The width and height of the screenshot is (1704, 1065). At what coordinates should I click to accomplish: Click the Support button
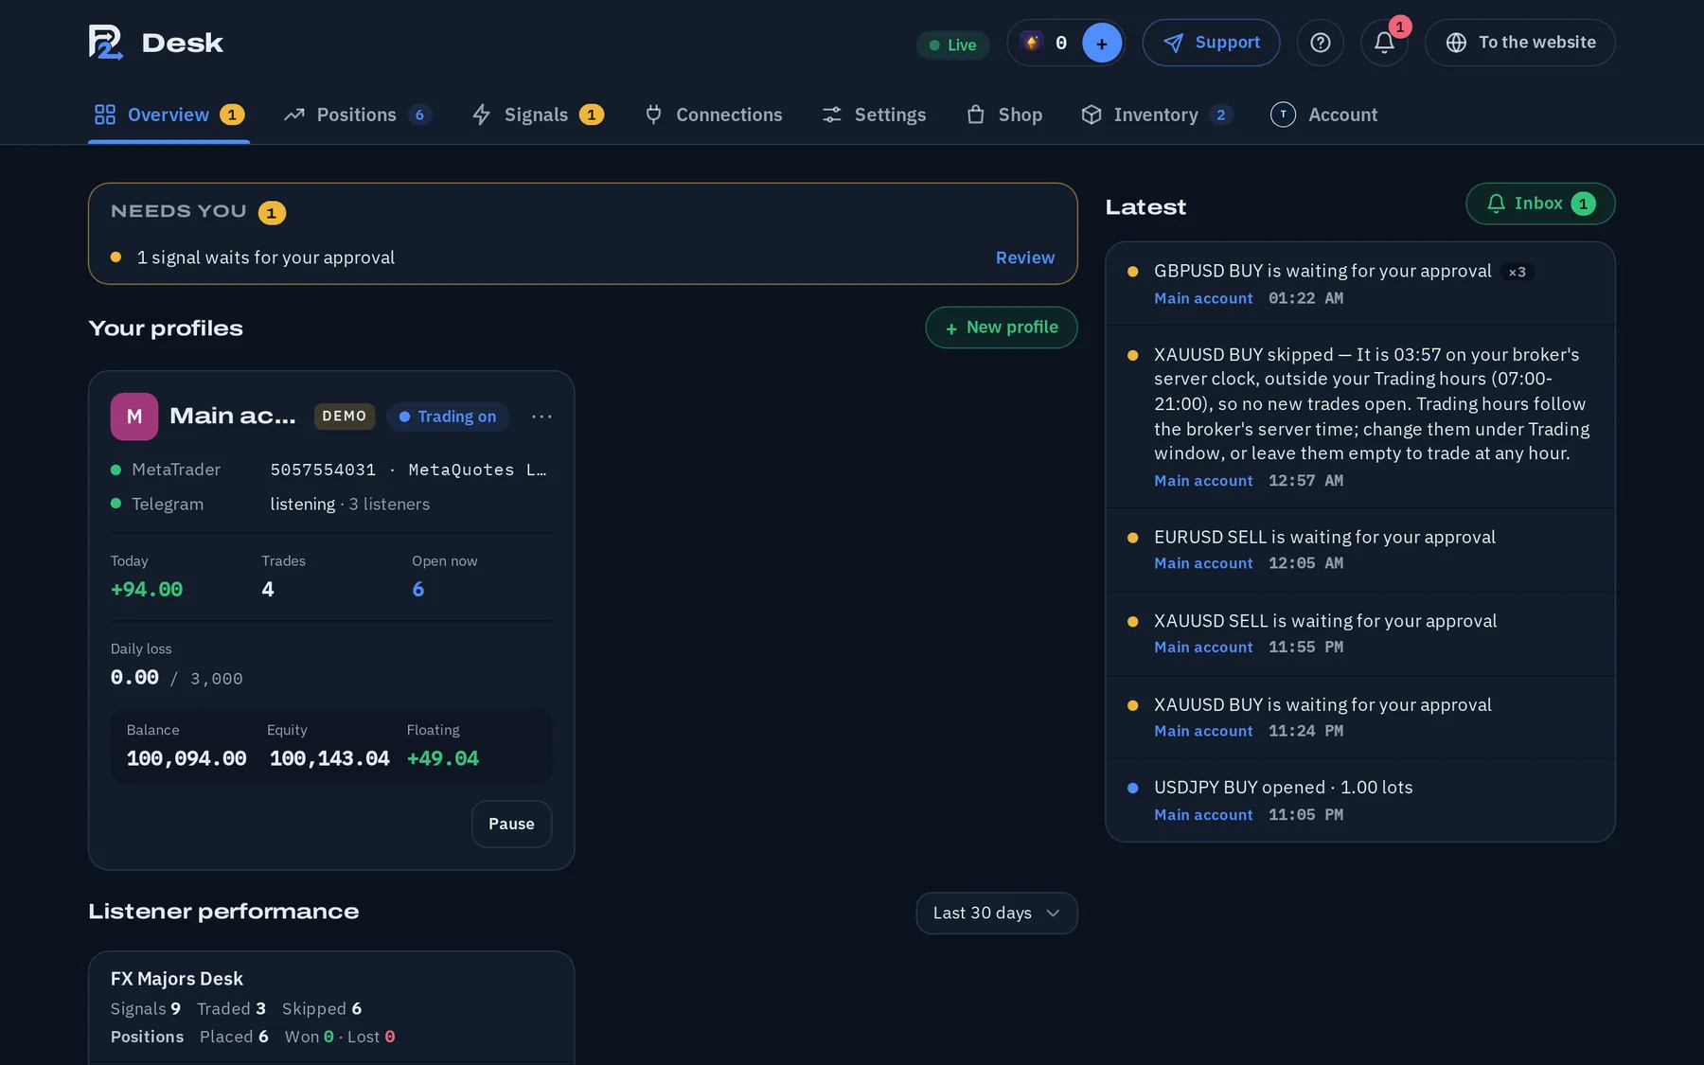click(x=1211, y=43)
